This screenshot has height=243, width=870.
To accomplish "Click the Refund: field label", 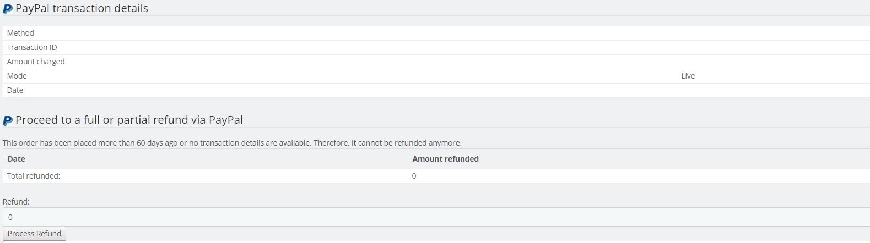I will point(16,202).
